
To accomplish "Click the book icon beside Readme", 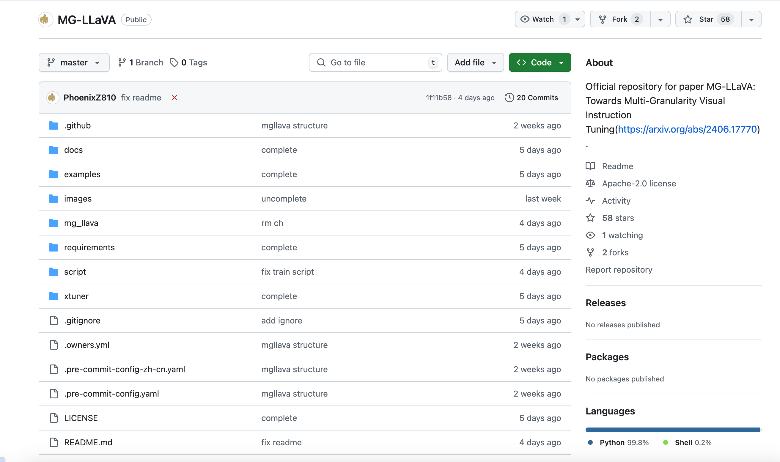I will [x=590, y=166].
